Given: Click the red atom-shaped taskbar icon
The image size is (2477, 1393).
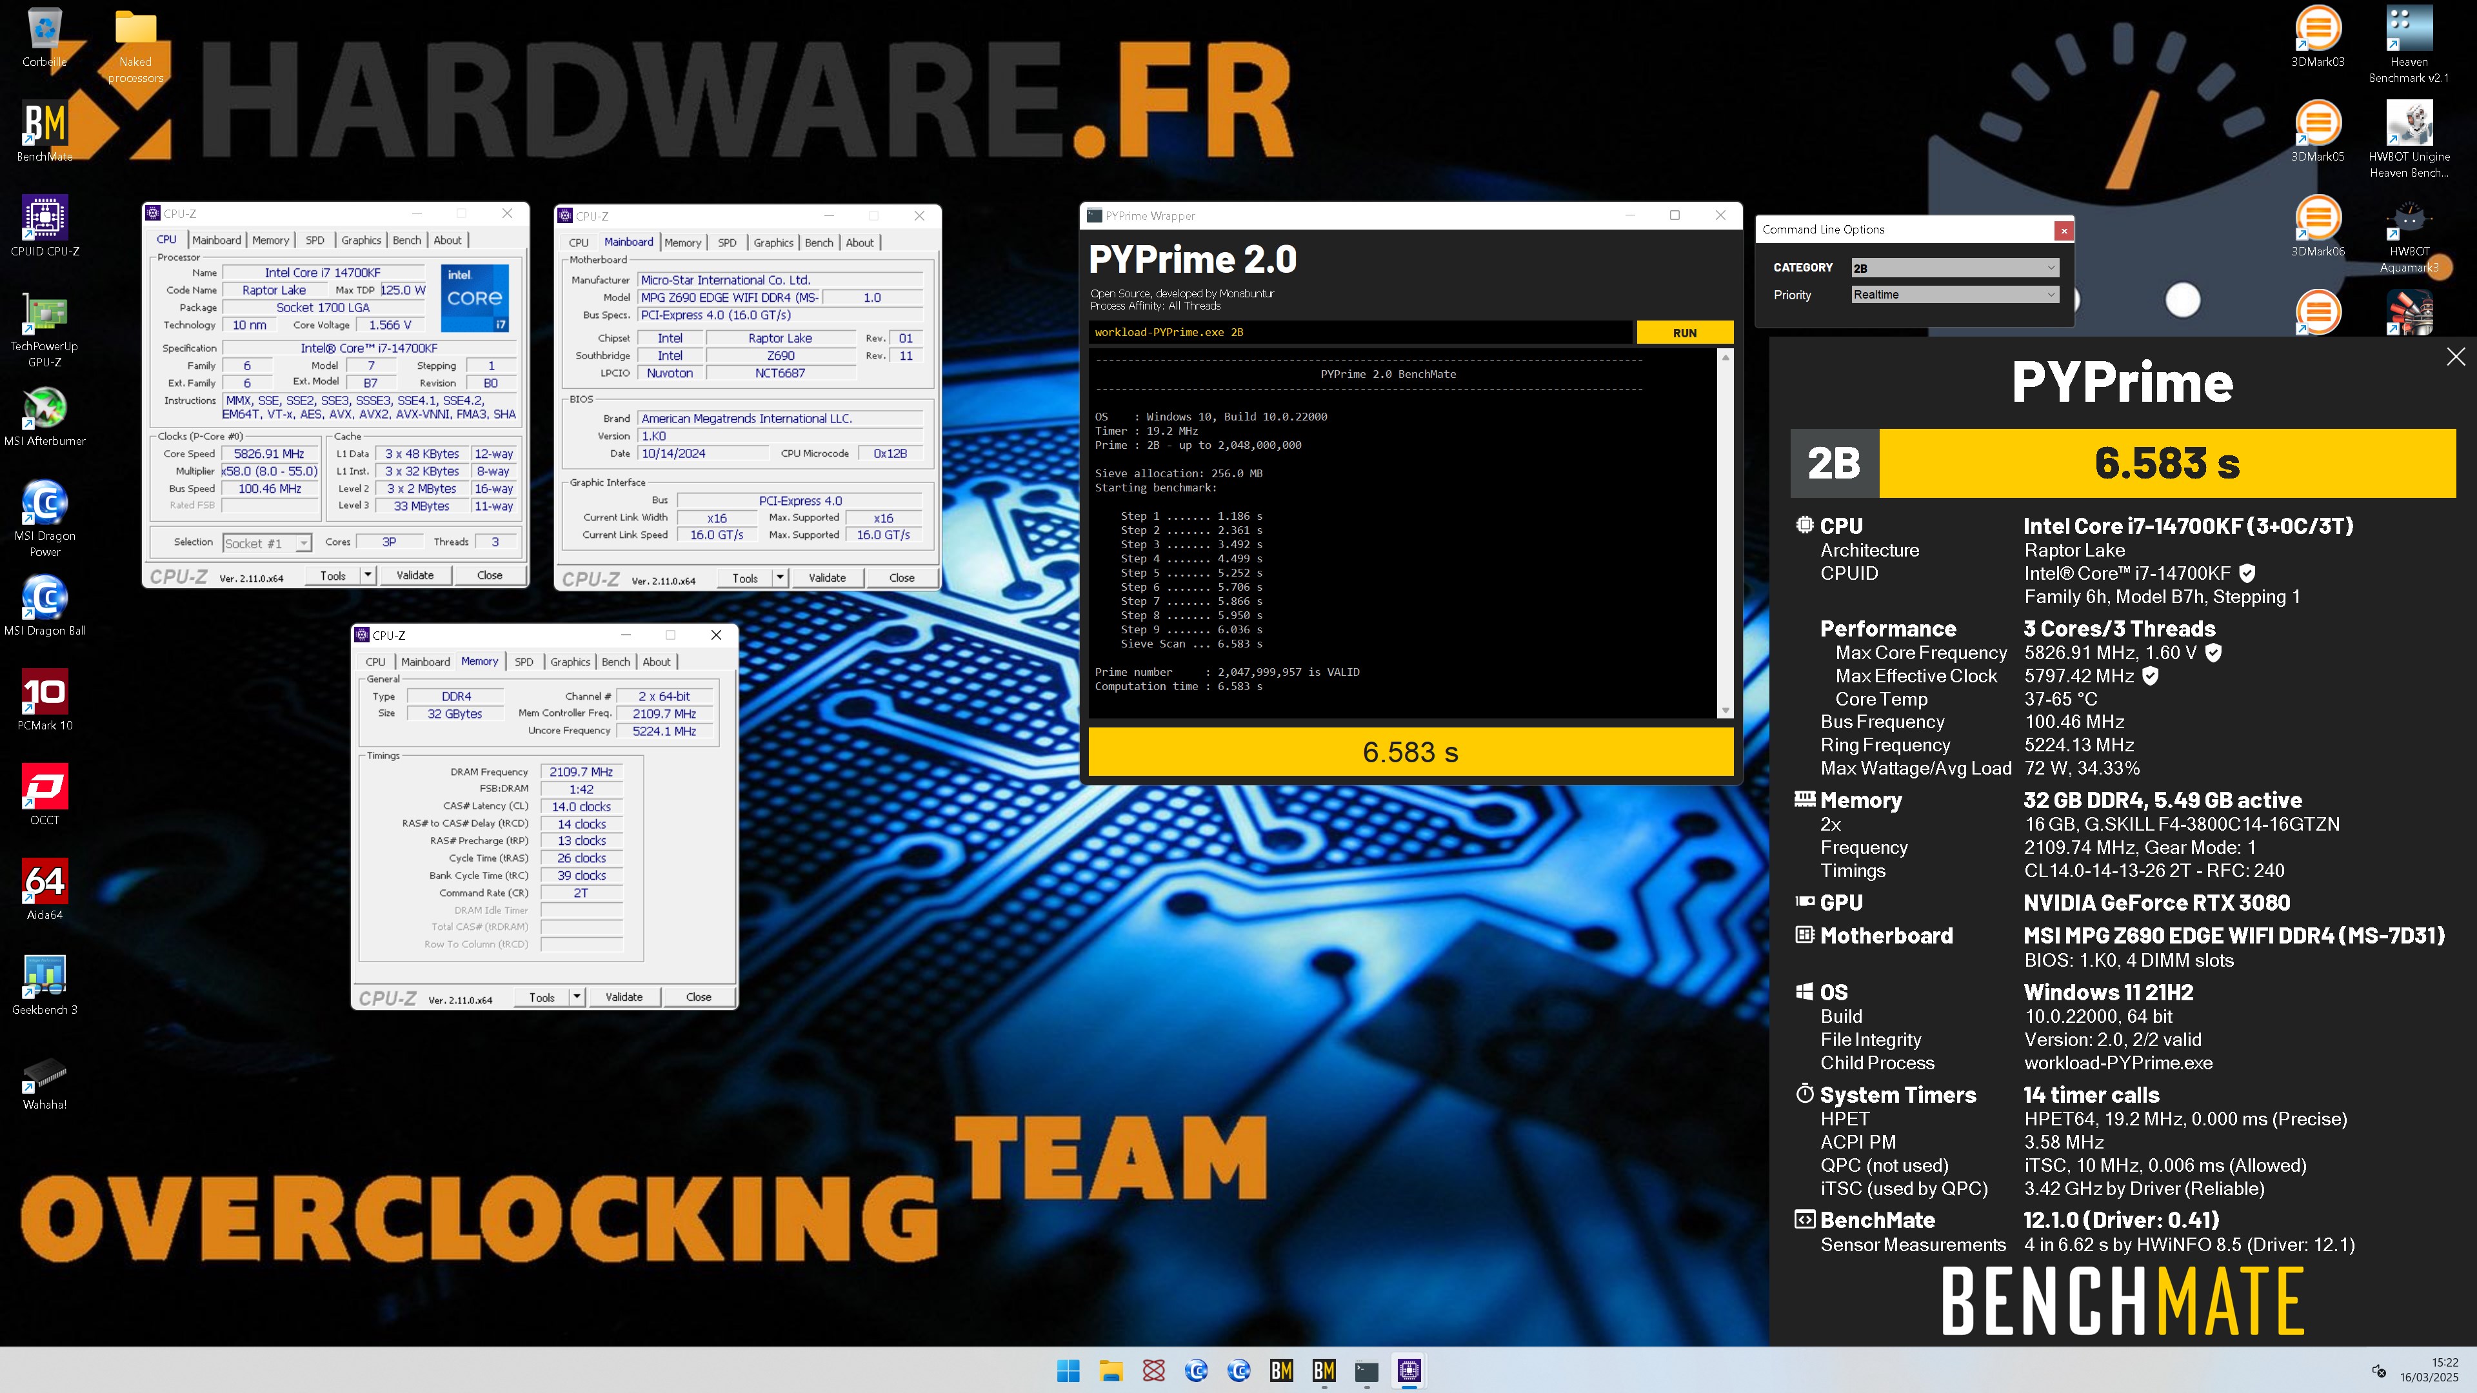Looking at the screenshot, I should click(x=1154, y=1371).
